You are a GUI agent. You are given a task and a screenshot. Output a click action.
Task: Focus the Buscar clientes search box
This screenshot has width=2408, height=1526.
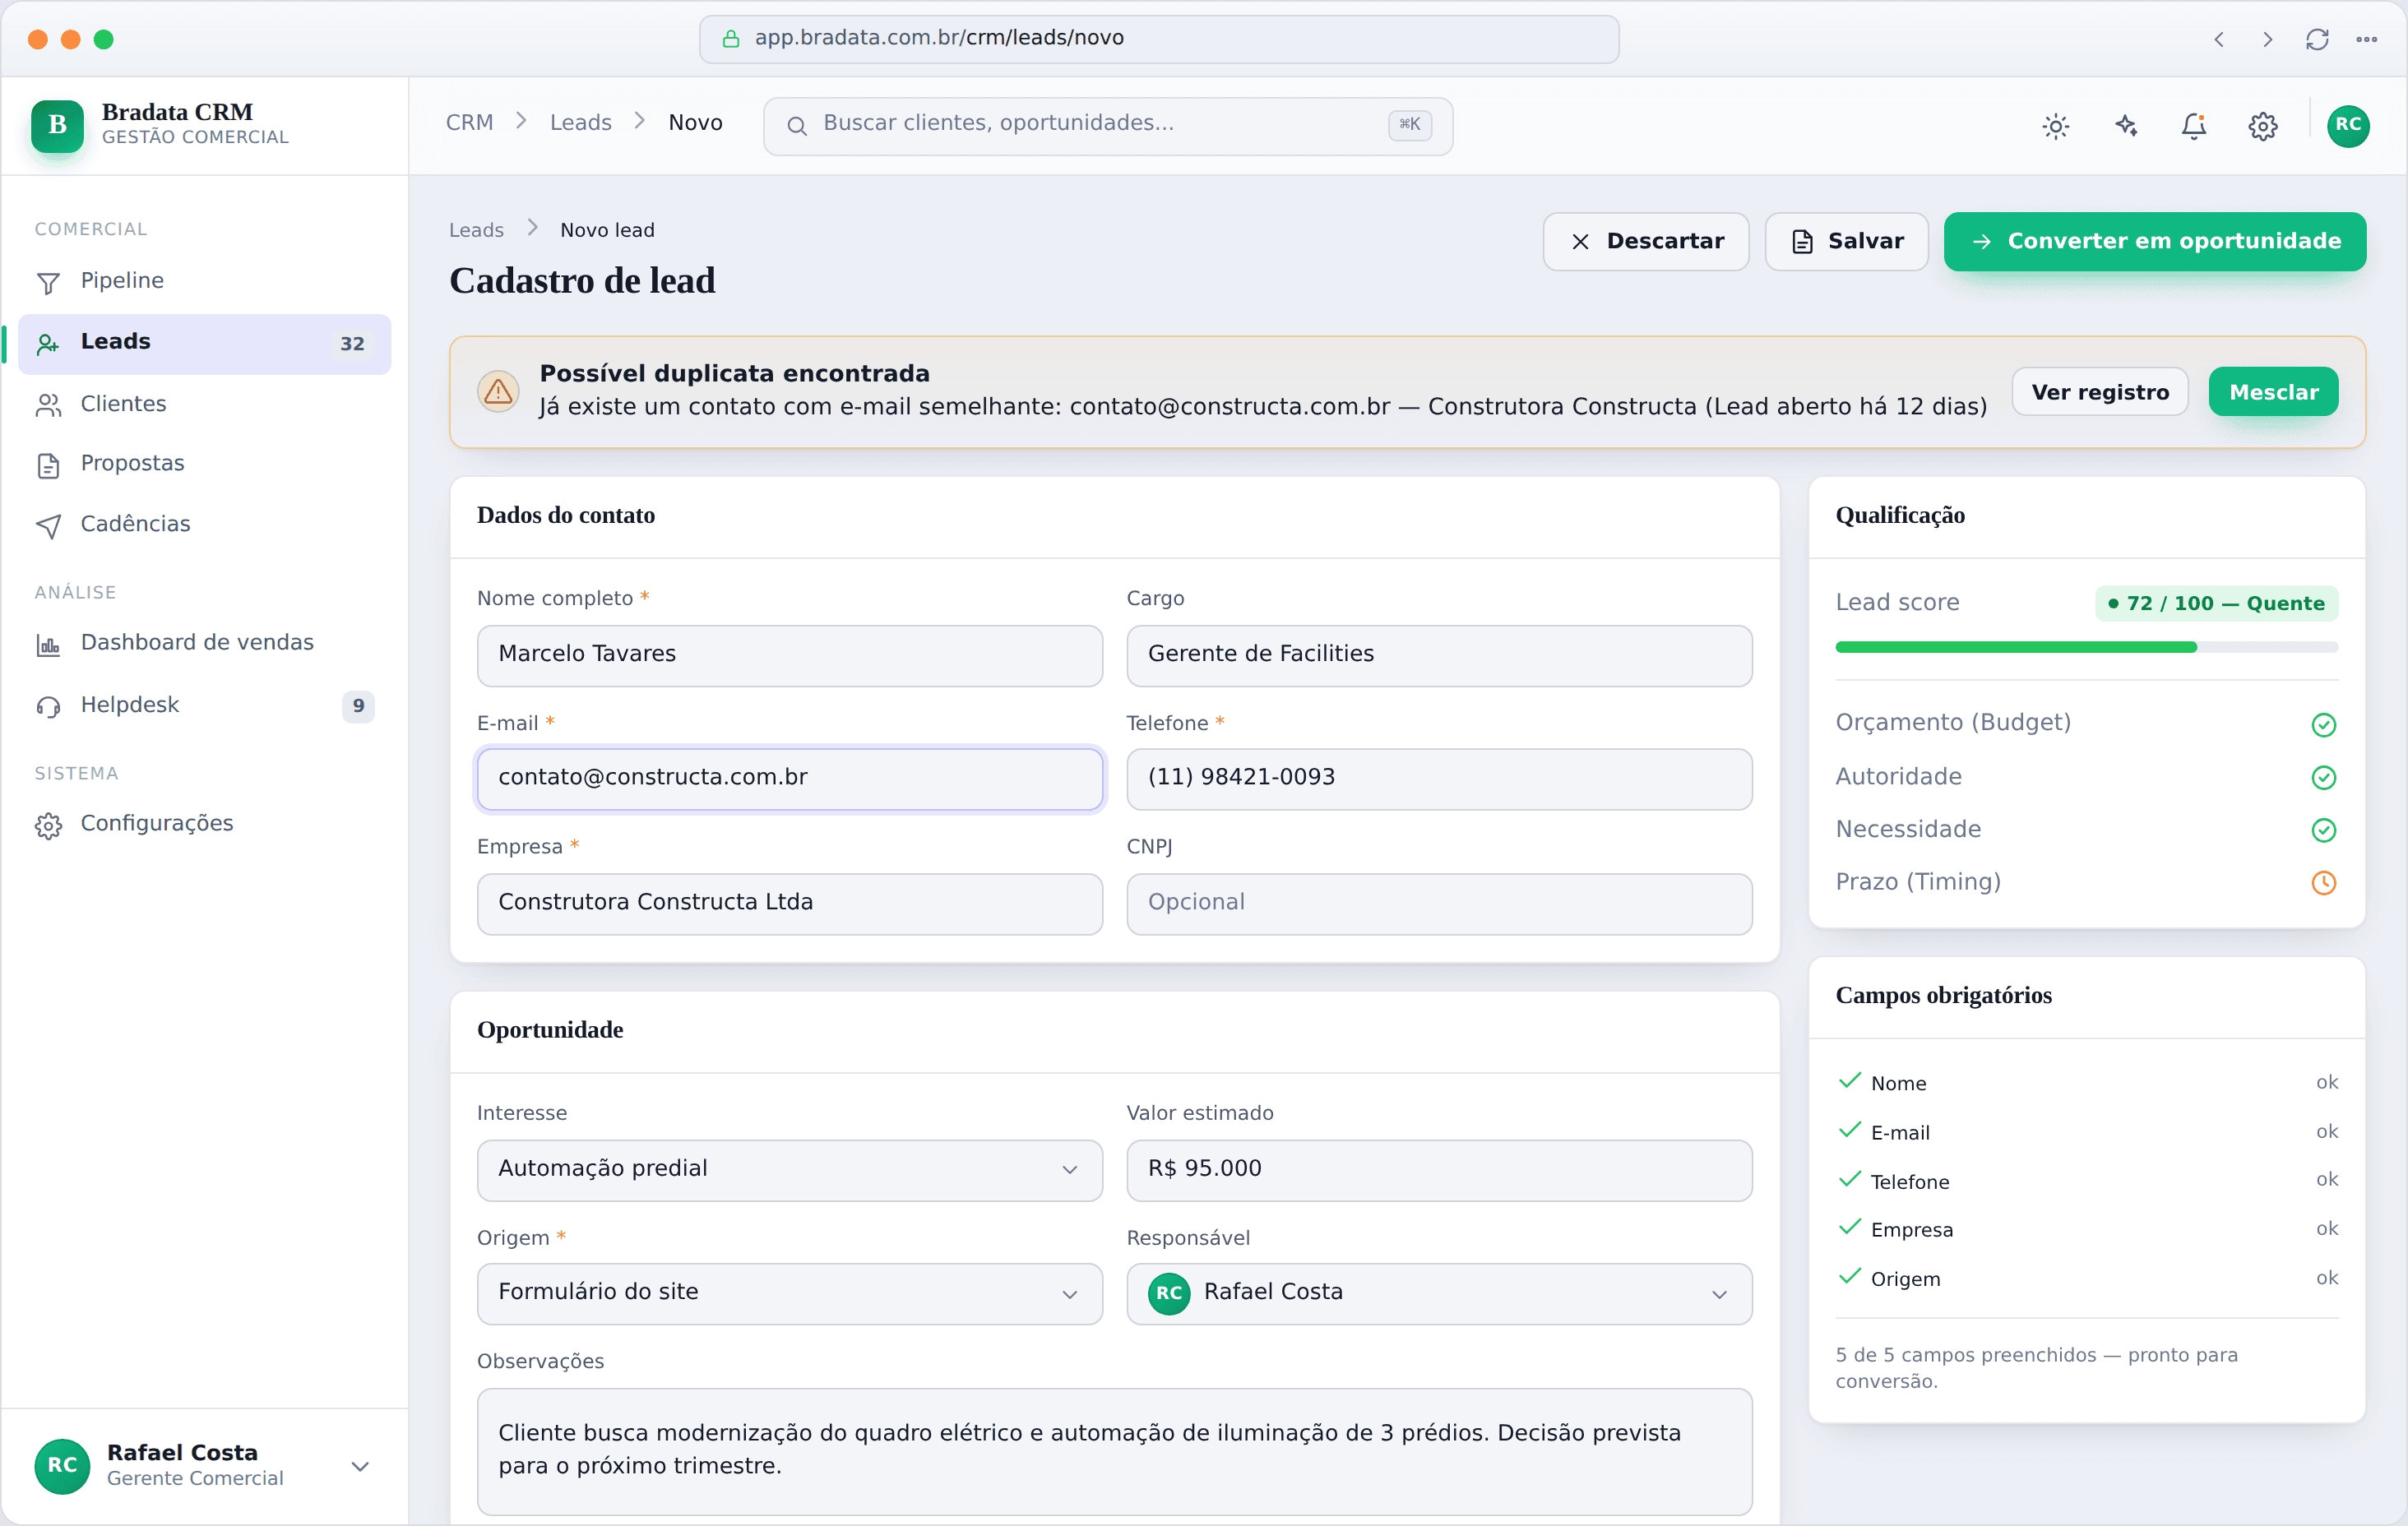coord(1107,126)
